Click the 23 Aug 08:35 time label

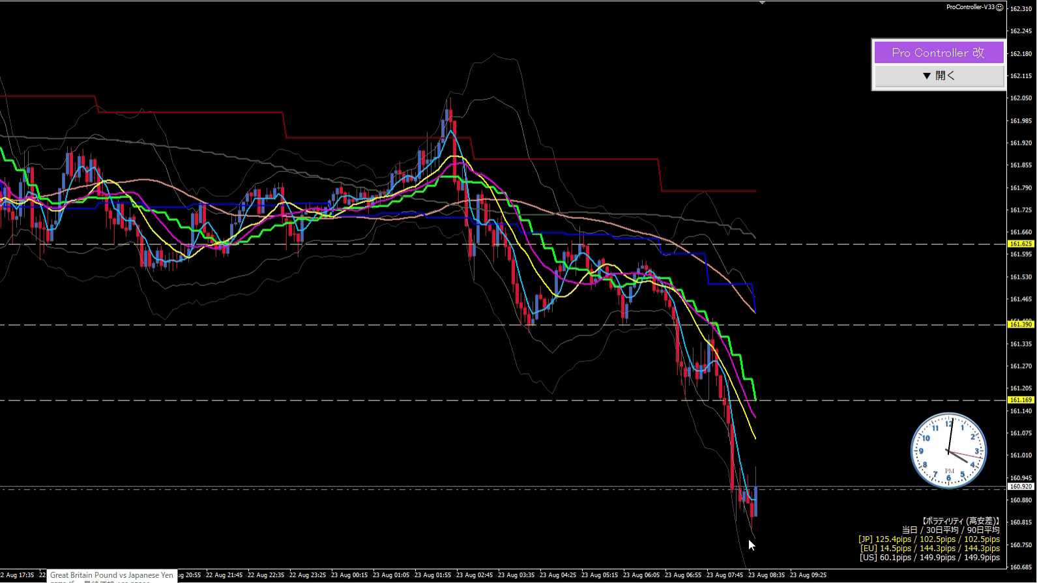(x=768, y=575)
